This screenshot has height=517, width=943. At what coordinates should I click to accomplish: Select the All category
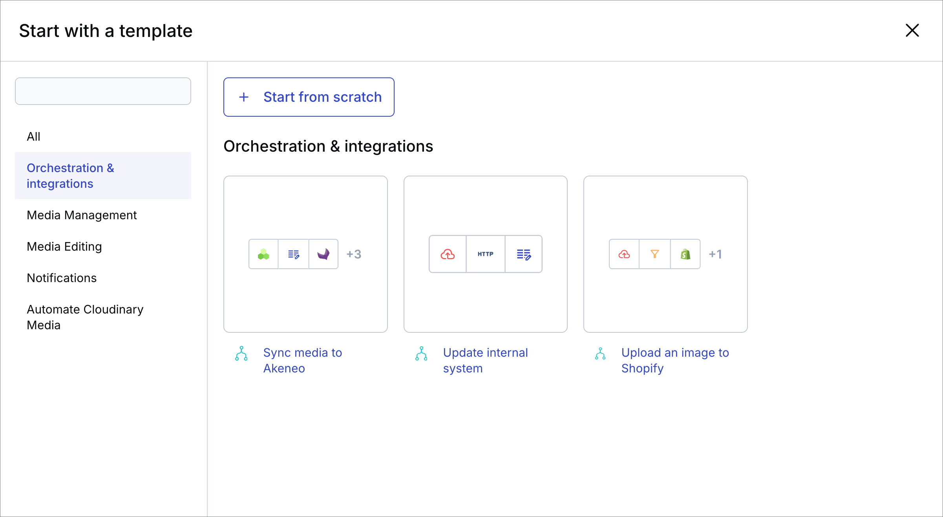pos(34,136)
